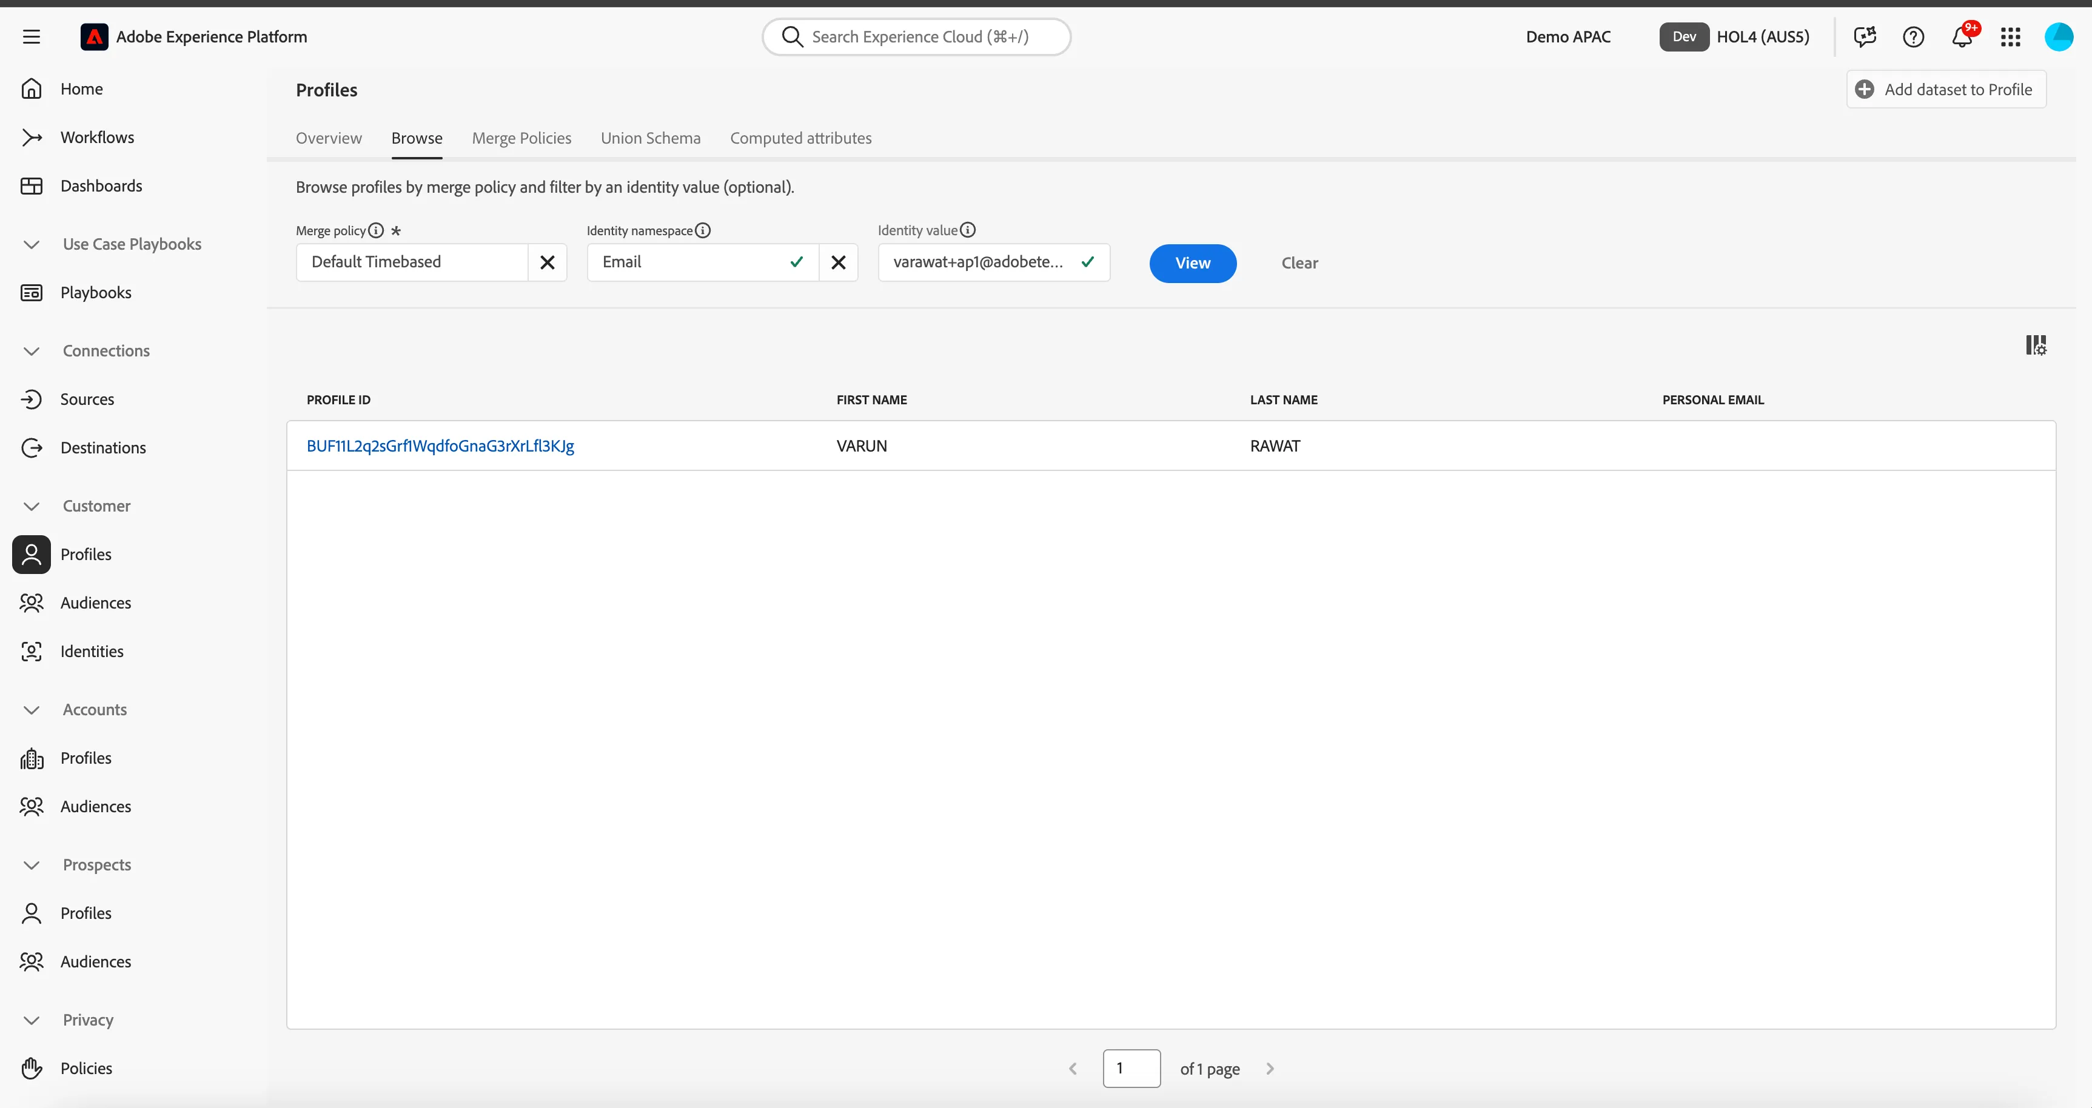Switch to the Union Schema tab
The height and width of the screenshot is (1108, 2092).
pos(651,138)
